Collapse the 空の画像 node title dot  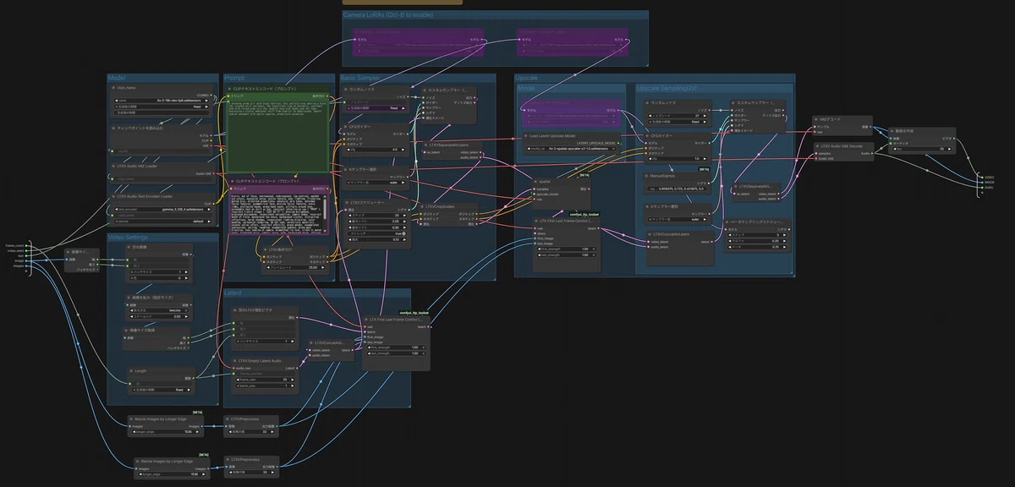[129, 247]
